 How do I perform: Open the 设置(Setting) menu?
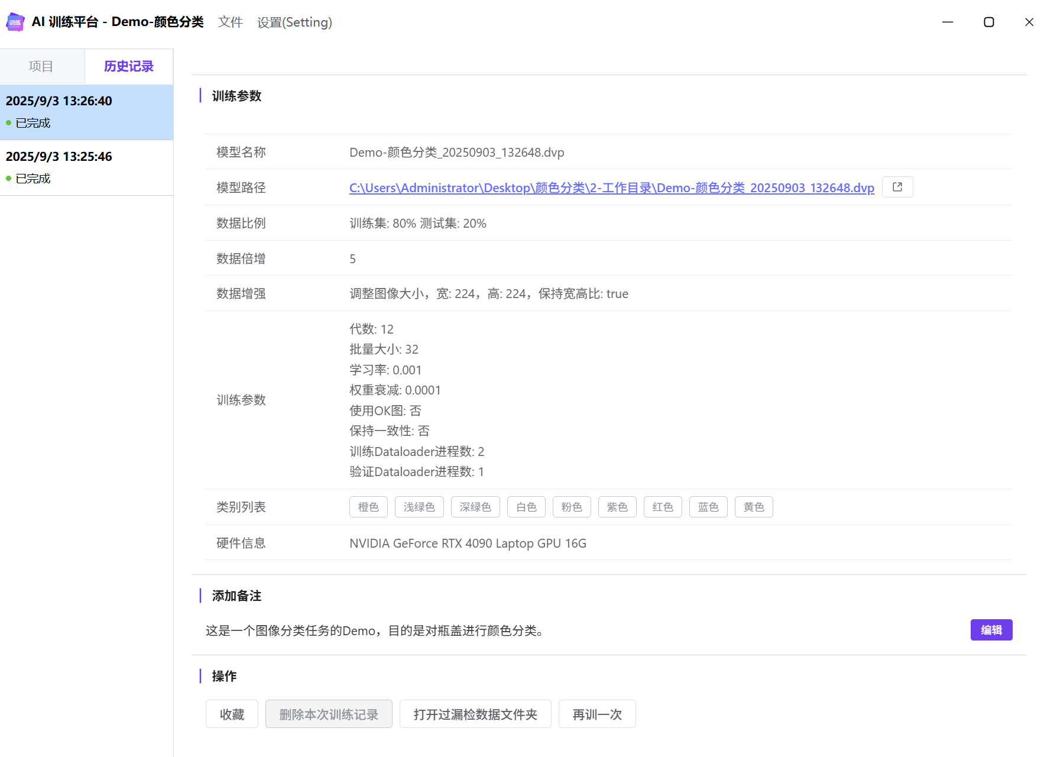(294, 22)
